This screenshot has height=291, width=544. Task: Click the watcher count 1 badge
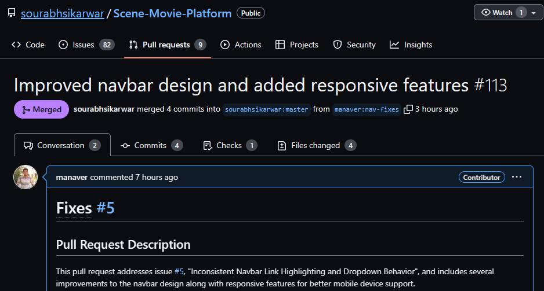[x=521, y=13]
